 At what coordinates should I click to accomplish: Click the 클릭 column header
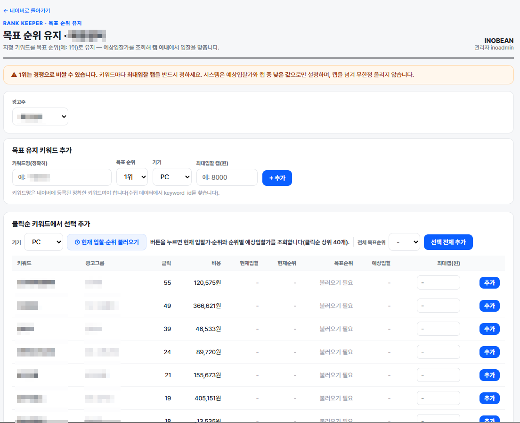pyautogui.click(x=166, y=263)
